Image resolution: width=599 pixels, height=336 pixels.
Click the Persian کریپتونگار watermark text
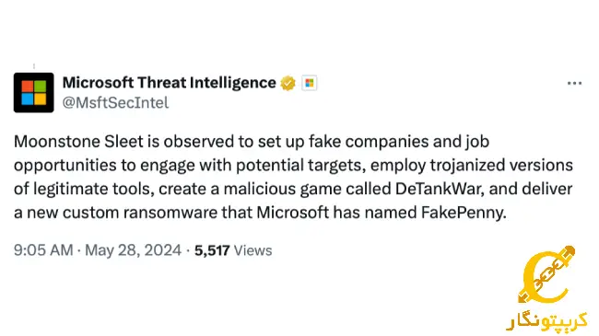547,321
